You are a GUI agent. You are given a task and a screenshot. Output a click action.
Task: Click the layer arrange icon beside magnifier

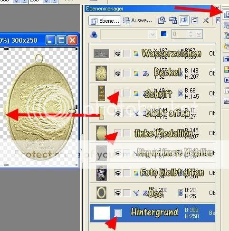[x=173, y=20]
